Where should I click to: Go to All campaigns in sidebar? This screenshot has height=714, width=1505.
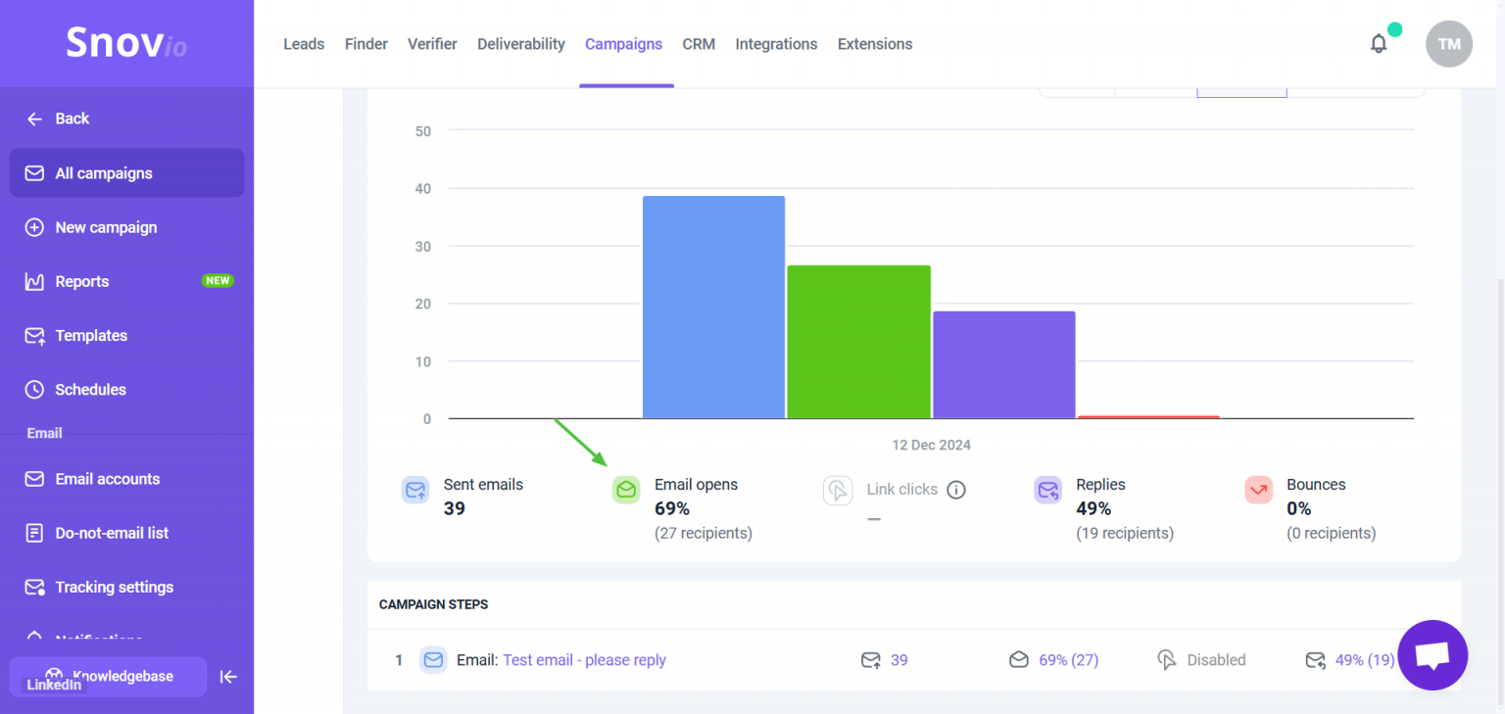[127, 173]
